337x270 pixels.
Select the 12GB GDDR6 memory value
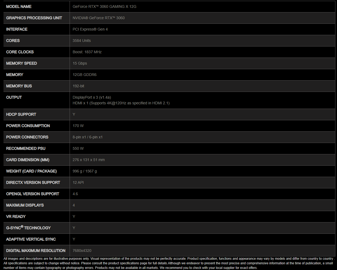(84, 75)
